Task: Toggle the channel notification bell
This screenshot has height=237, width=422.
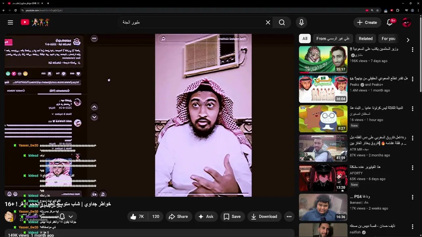Action: (x=62, y=217)
